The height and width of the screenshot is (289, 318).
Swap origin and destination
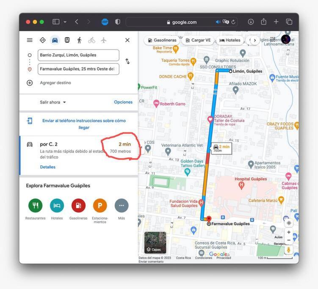click(127, 61)
